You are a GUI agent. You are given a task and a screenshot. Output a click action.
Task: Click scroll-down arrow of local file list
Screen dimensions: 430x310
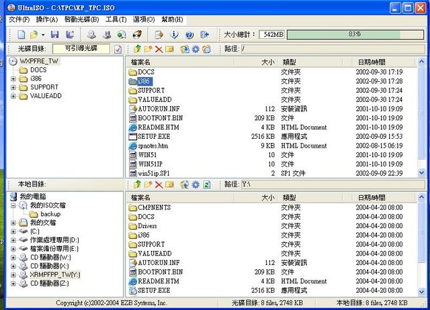[421, 292]
